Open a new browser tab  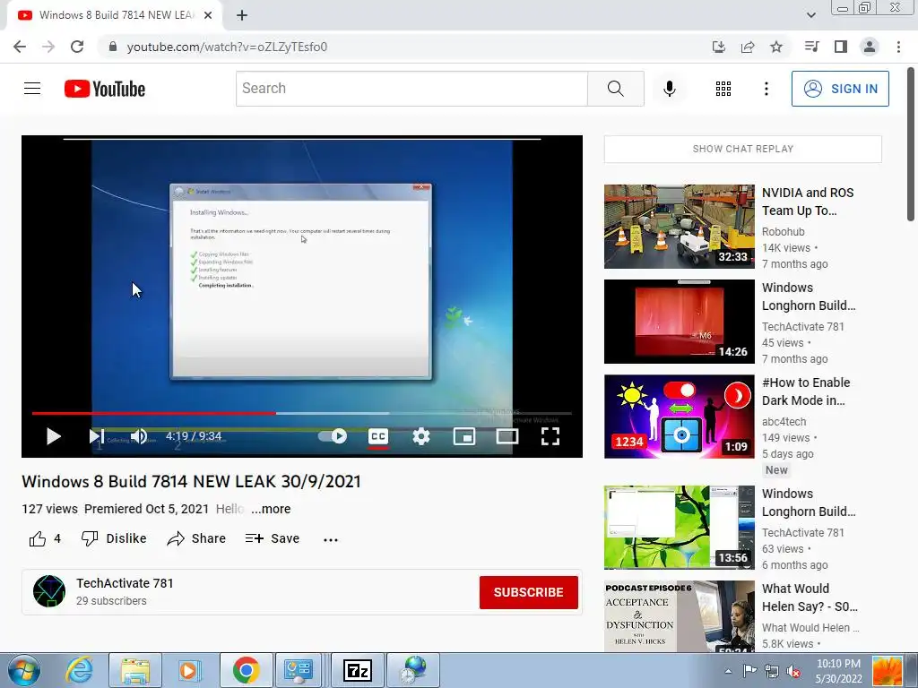242,15
